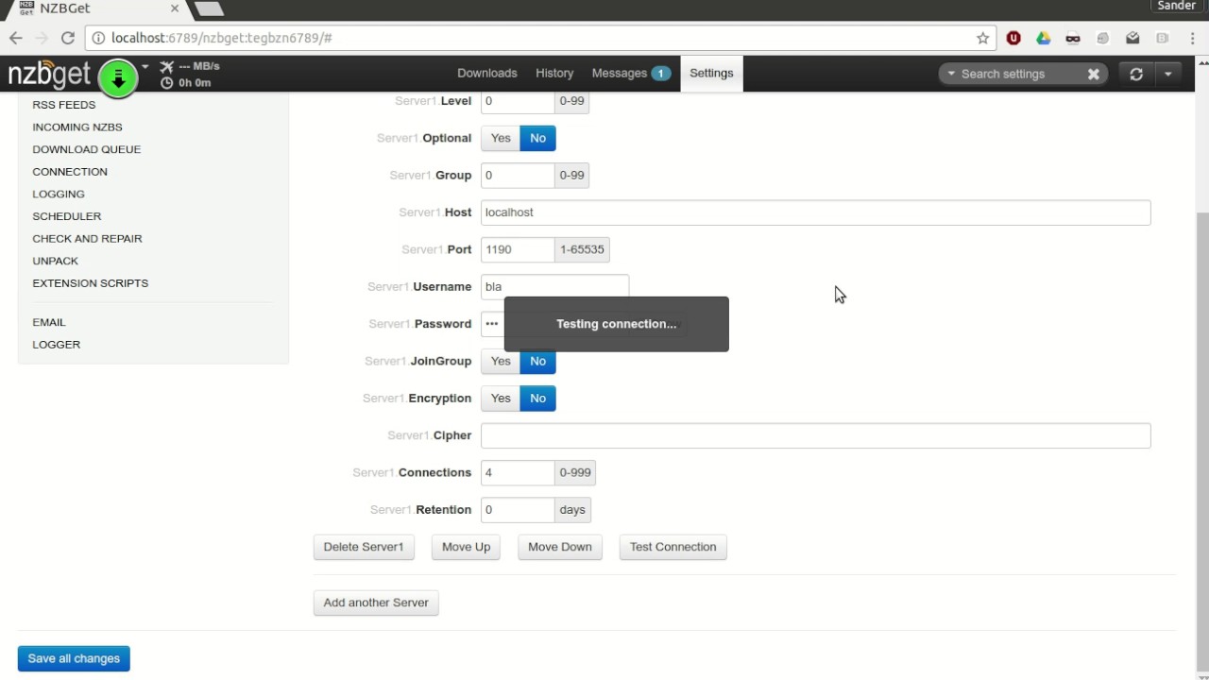This screenshot has width=1209, height=680.
Task: Open EXTENSION SCRIPTS settings section
Action: point(91,283)
